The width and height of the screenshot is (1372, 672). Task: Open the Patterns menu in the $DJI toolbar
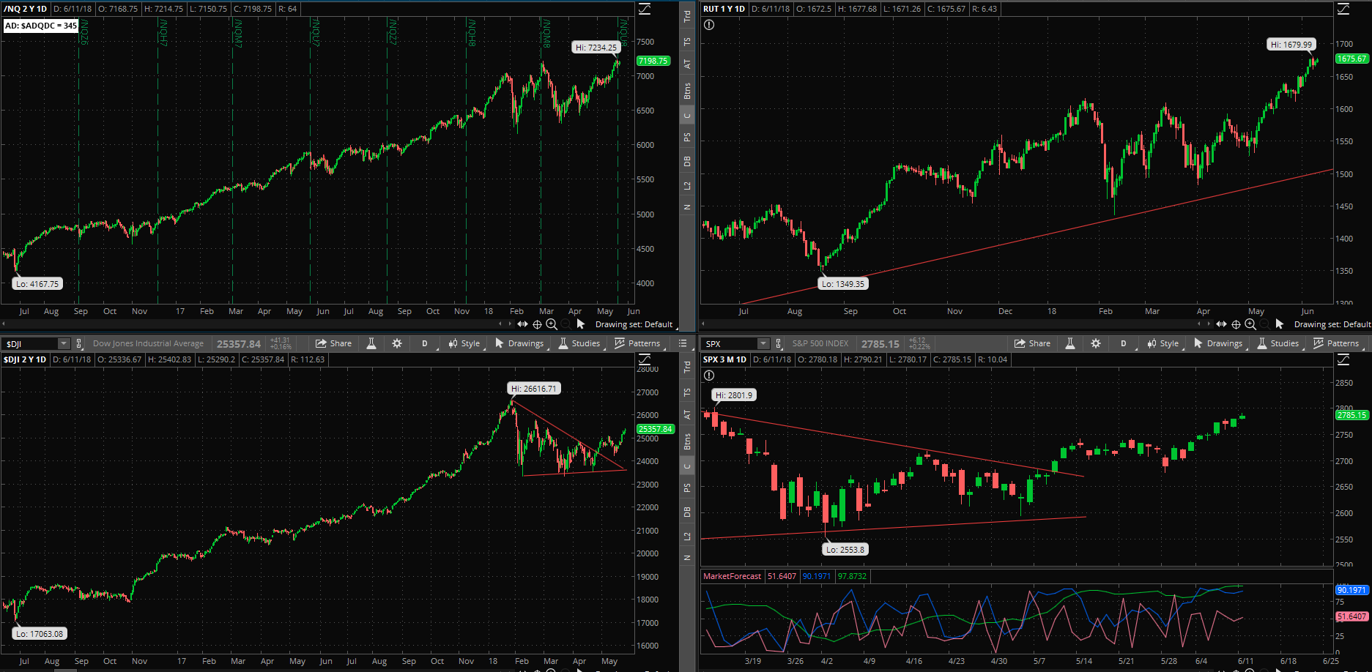coord(638,343)
